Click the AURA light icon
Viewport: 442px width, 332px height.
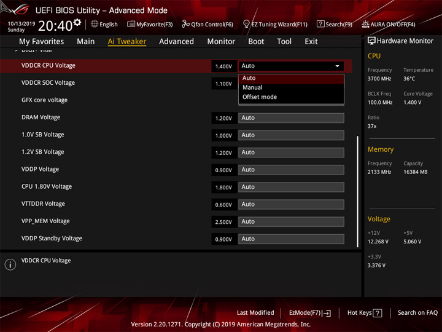(x=365, y=24)
